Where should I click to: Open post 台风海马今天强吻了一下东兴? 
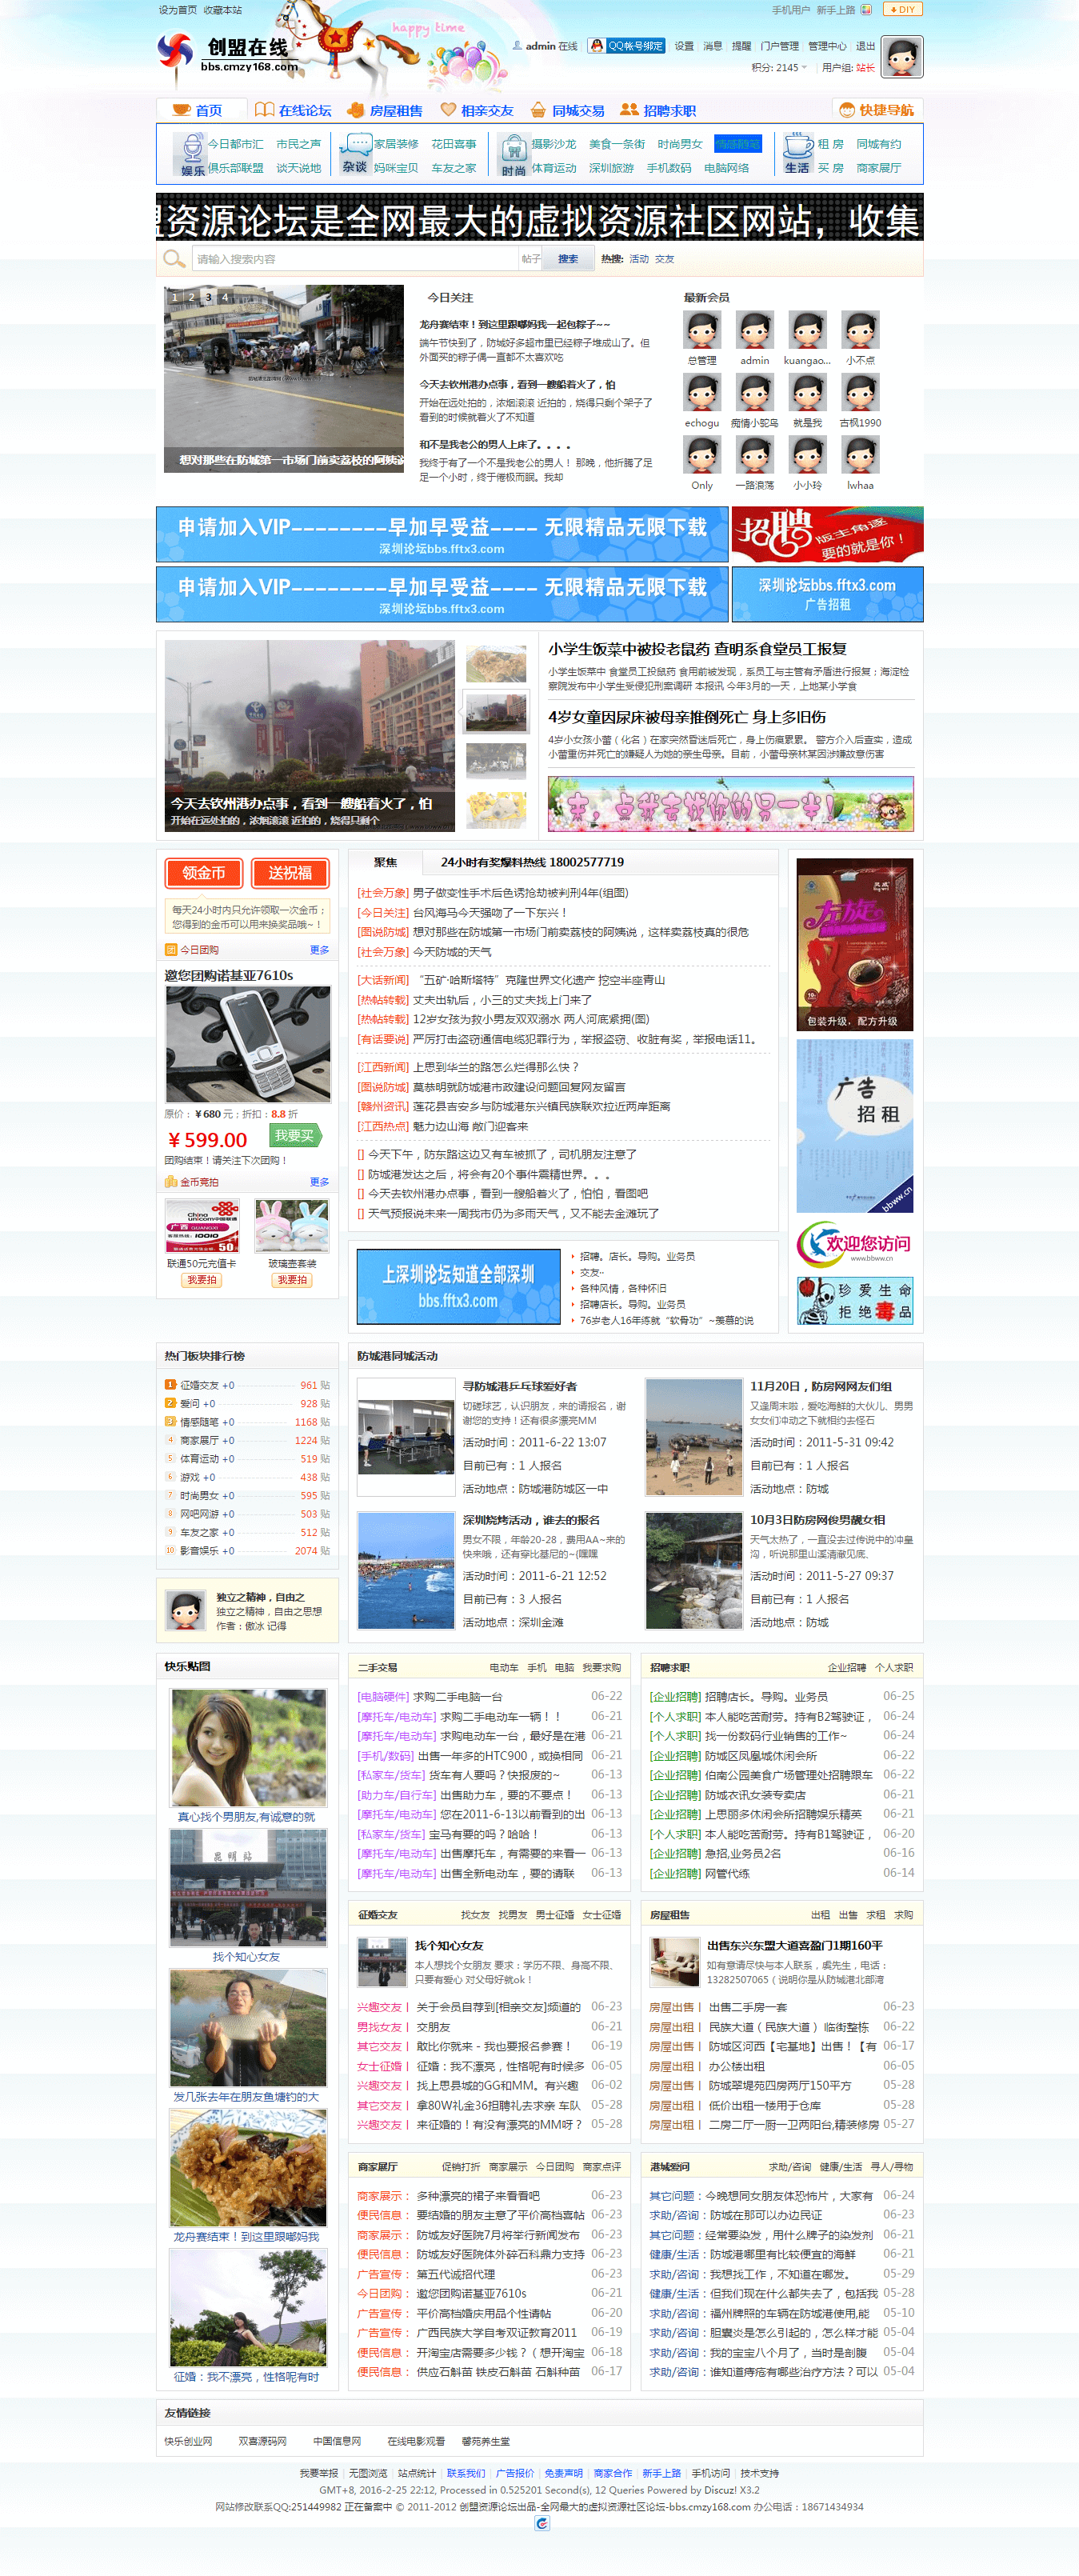coord(490,912)
